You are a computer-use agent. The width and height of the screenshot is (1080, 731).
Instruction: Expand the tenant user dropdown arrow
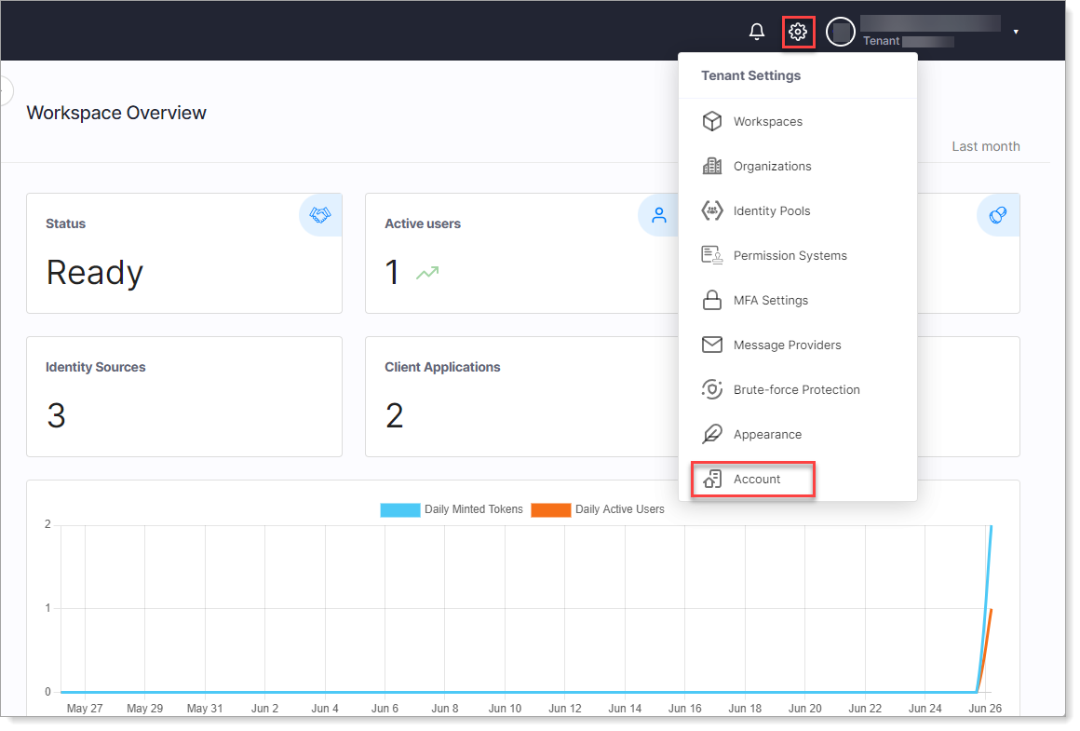pos(1015,32)
